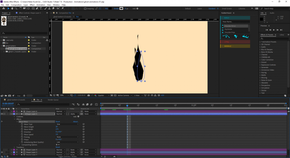Screen dimensions: 290x158
Task: Select the Rectangle shape tool
Action: click(x=33, y=8)
